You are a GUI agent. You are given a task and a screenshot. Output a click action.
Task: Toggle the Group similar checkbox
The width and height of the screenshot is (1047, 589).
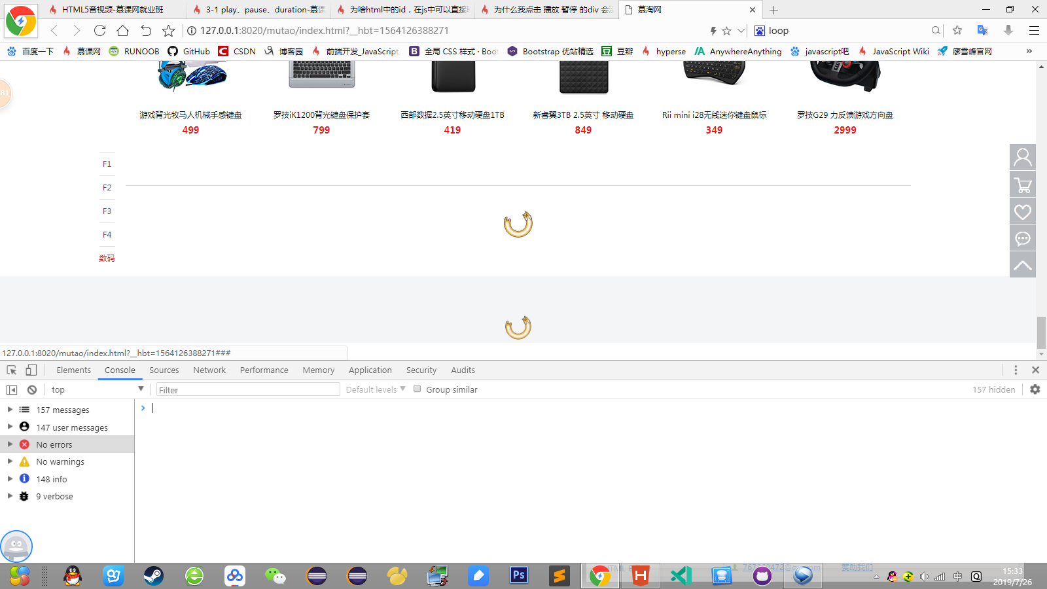pos(417,389)
